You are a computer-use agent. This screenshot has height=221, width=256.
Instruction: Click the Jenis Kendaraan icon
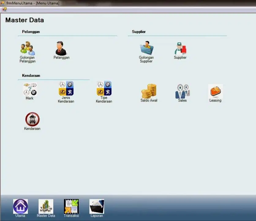pos(66,89)
